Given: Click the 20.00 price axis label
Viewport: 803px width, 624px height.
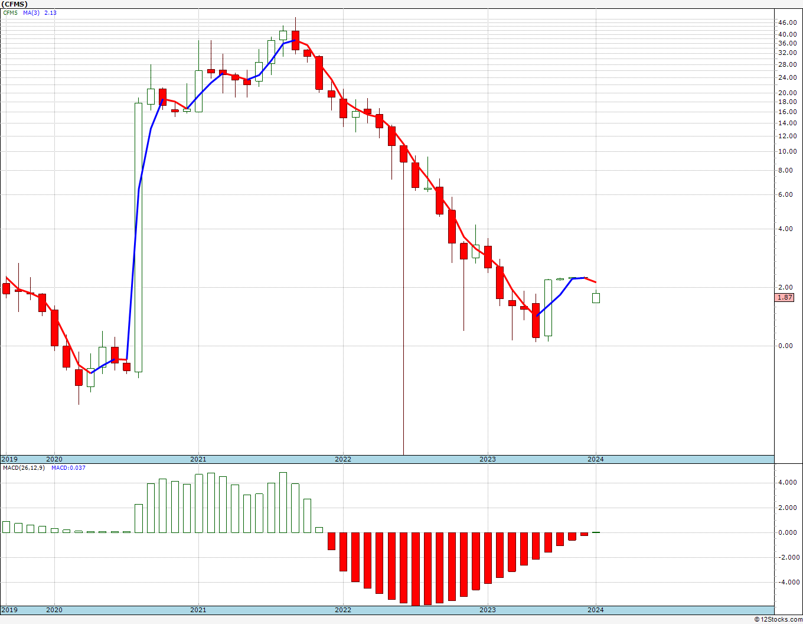Looking at the screenshot, I should [x=788, y=93].
